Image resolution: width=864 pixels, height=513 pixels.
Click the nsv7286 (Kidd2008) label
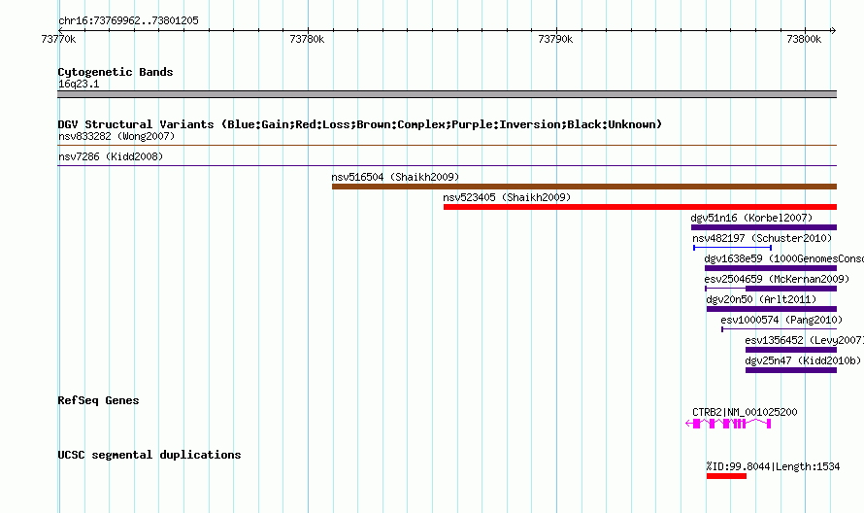111,156
